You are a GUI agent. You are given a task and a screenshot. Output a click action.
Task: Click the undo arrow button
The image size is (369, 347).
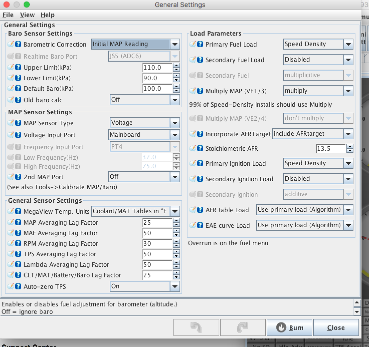point(196,327)
